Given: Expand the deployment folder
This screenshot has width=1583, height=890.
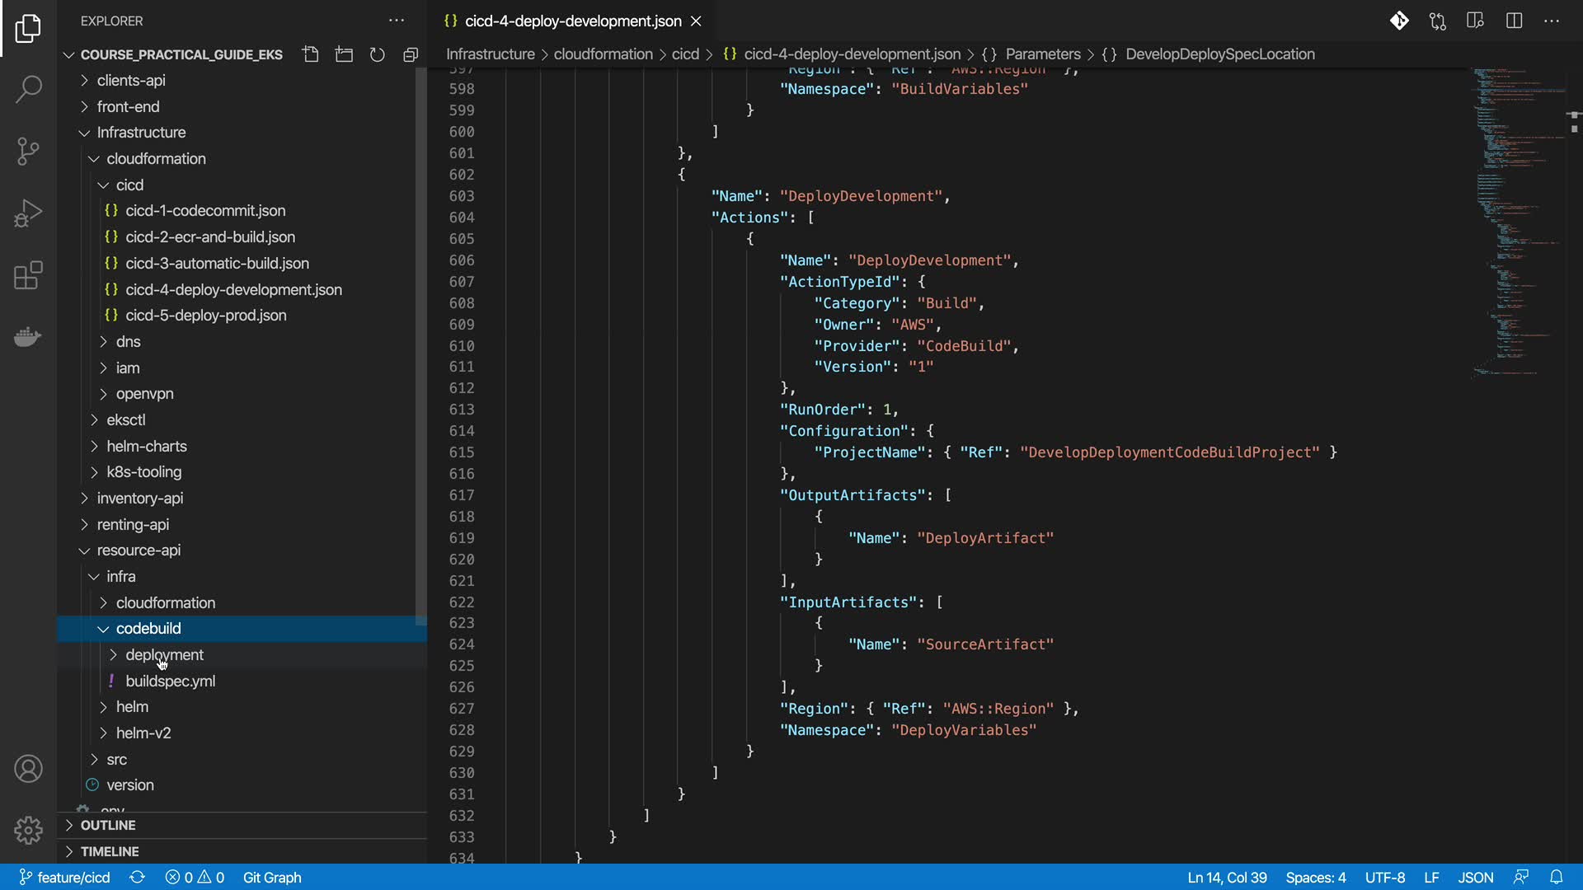Looking at the screenshot, I should pyautogui.click(x=164, y=655).
